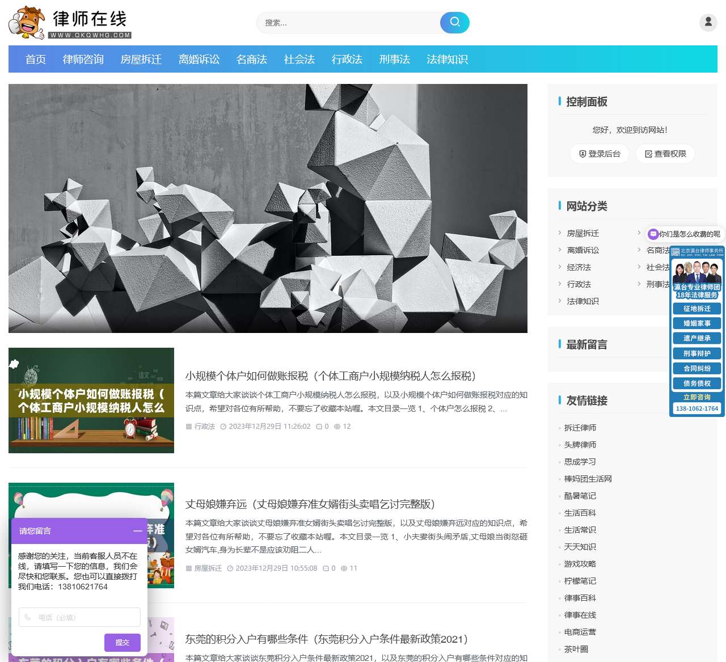Open friend link 游戏攻略
726x662 pixels.
[x=580, y=564]
